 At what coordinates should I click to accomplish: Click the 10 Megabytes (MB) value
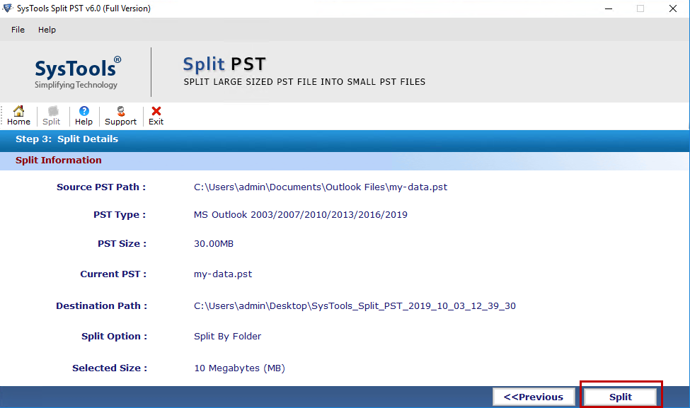tap(239, 368)
